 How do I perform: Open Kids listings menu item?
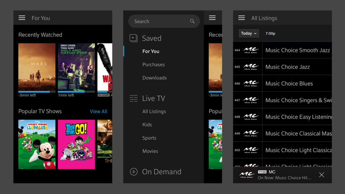(x=147, y=125)
